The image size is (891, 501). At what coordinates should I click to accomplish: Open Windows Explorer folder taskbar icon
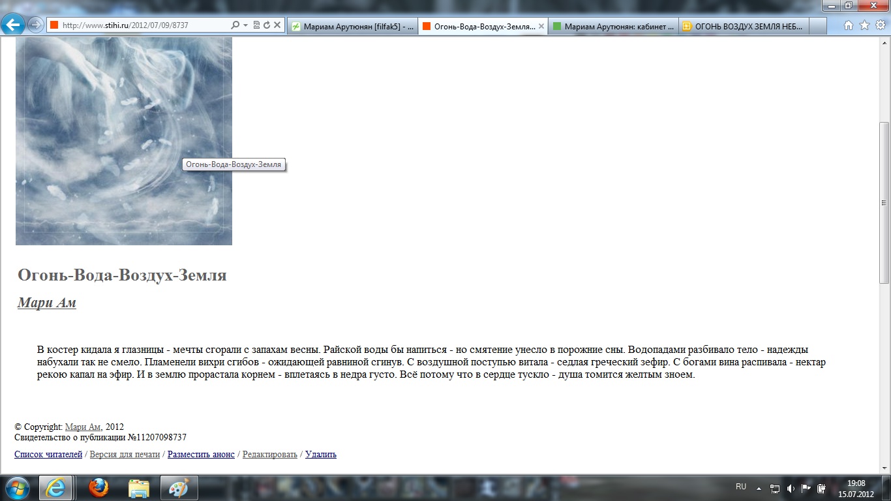point(139,488)
